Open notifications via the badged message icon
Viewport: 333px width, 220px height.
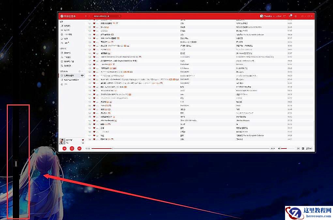click(x=290, y=16)
